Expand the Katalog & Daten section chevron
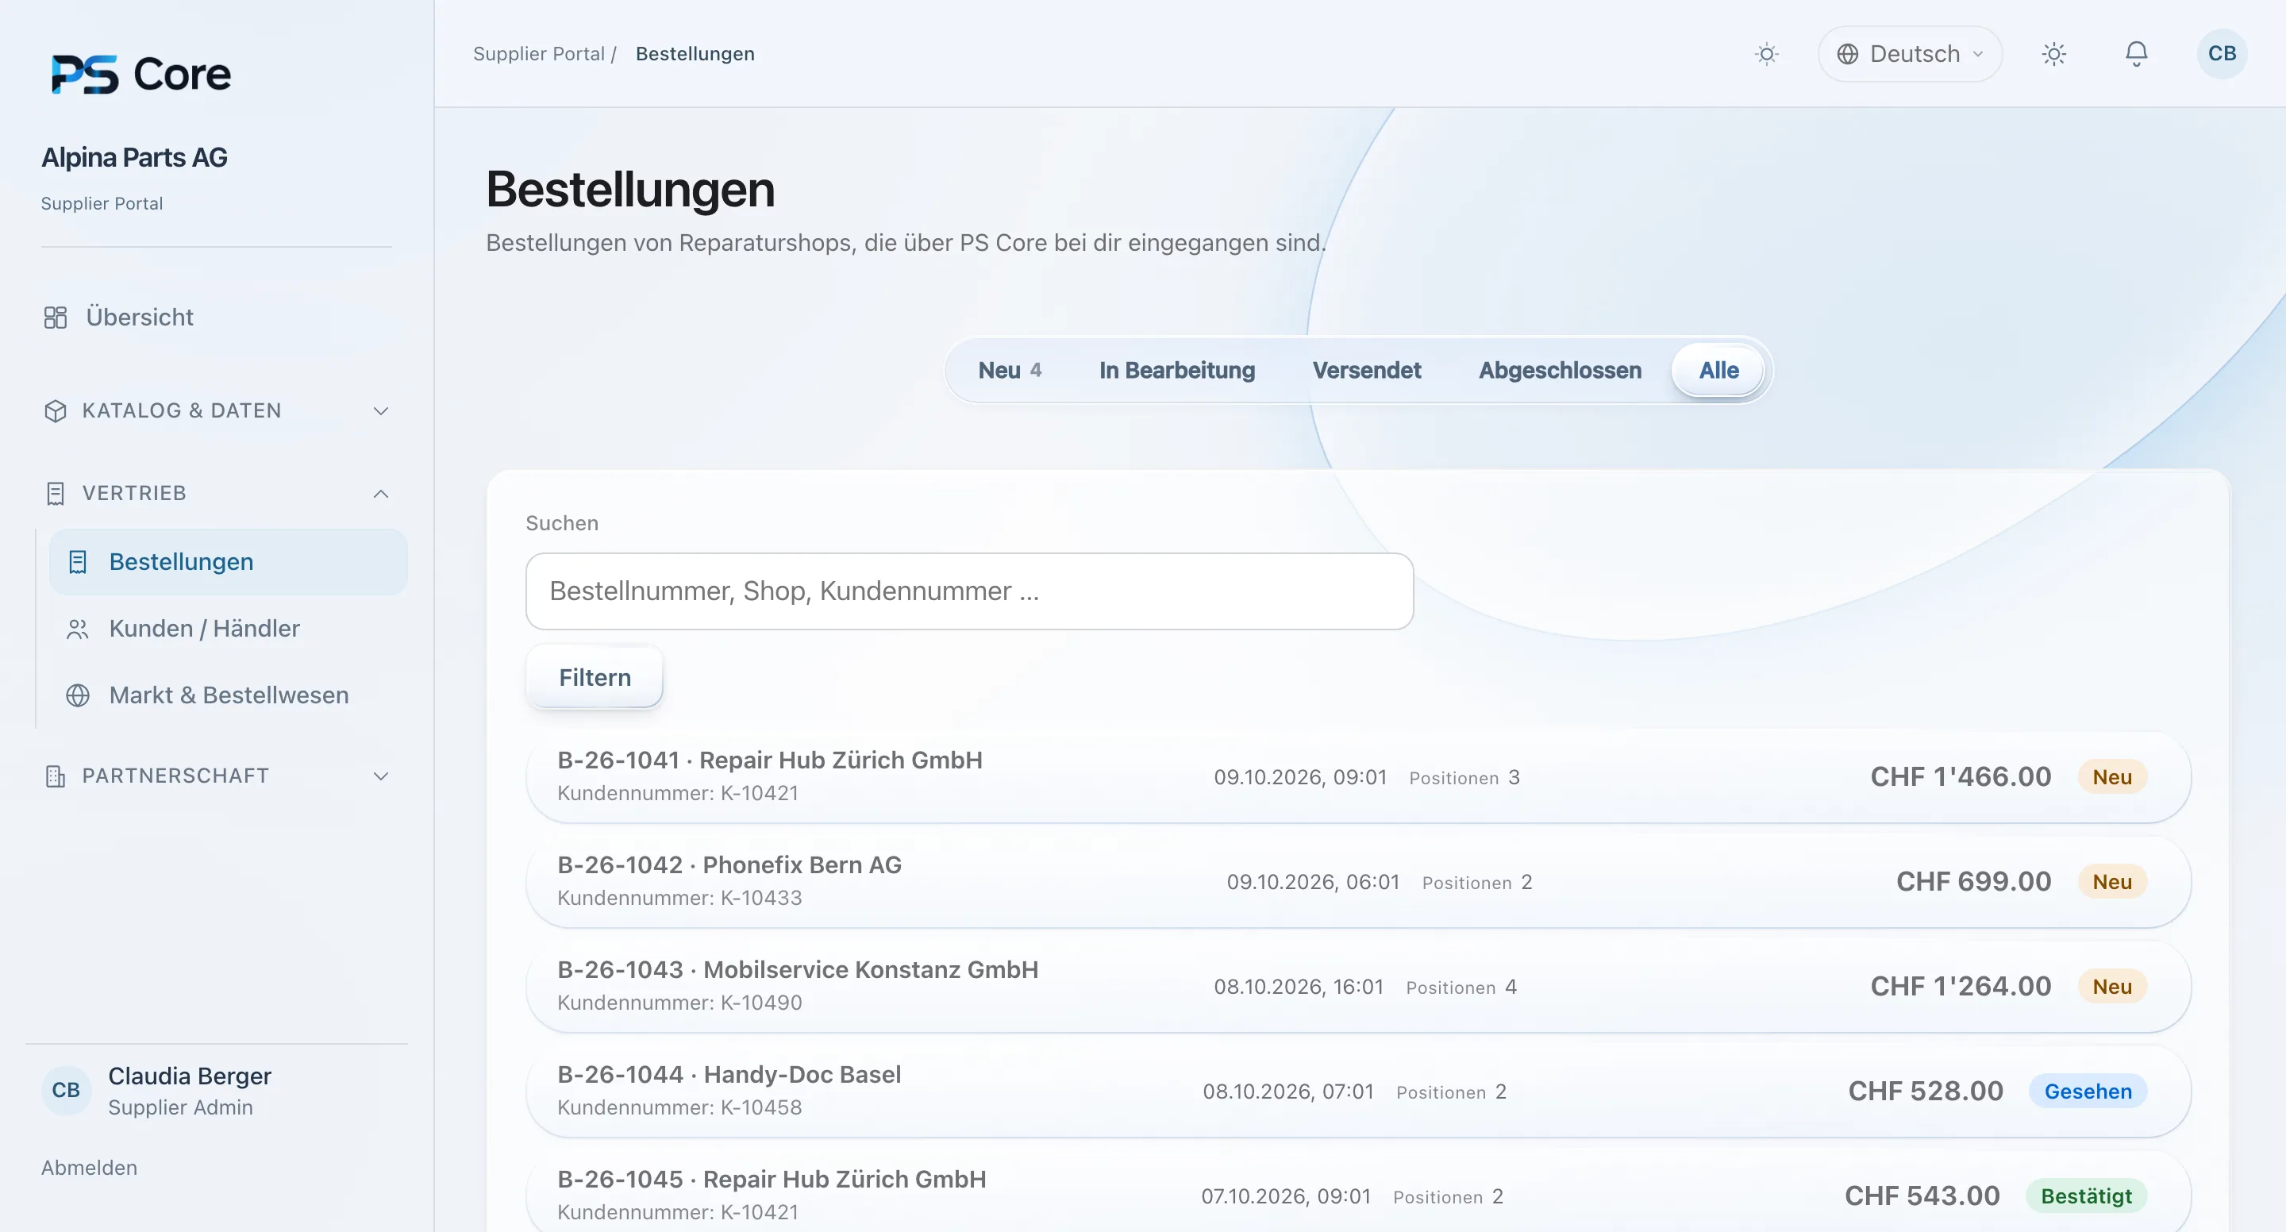Image resolution: width=2286 pixels, height=1232 pixels. point(381,411)
